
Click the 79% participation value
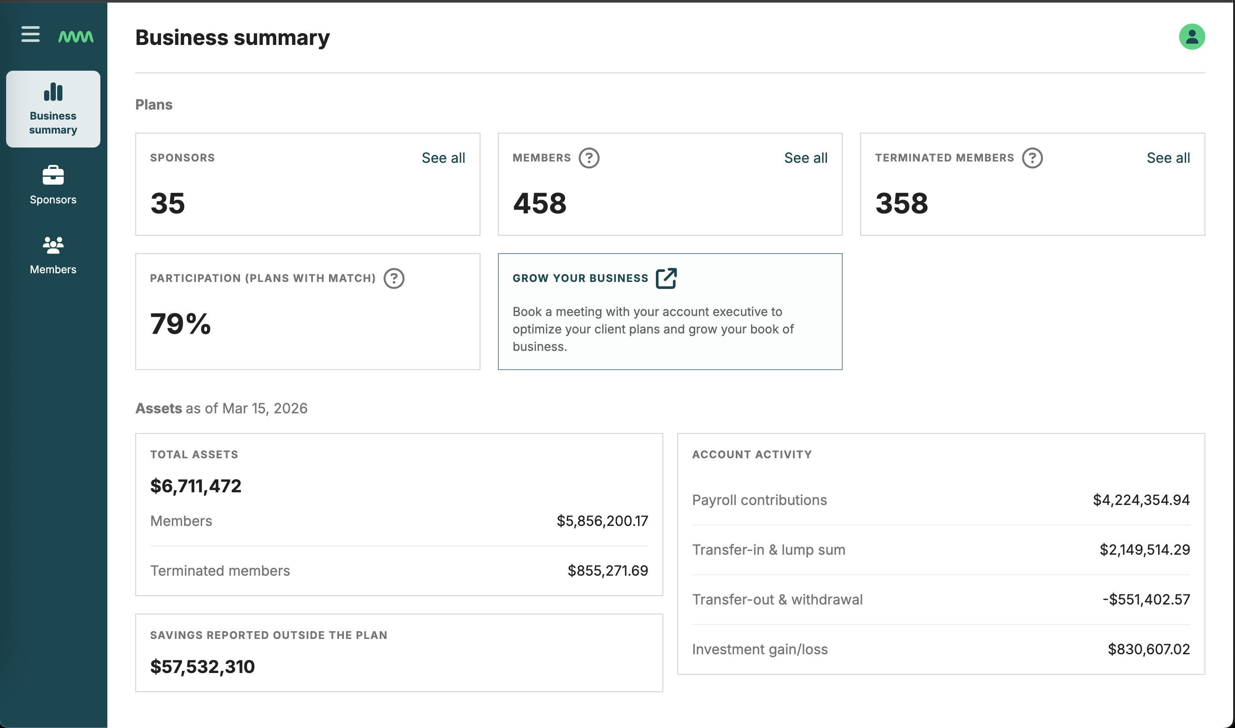181,324
